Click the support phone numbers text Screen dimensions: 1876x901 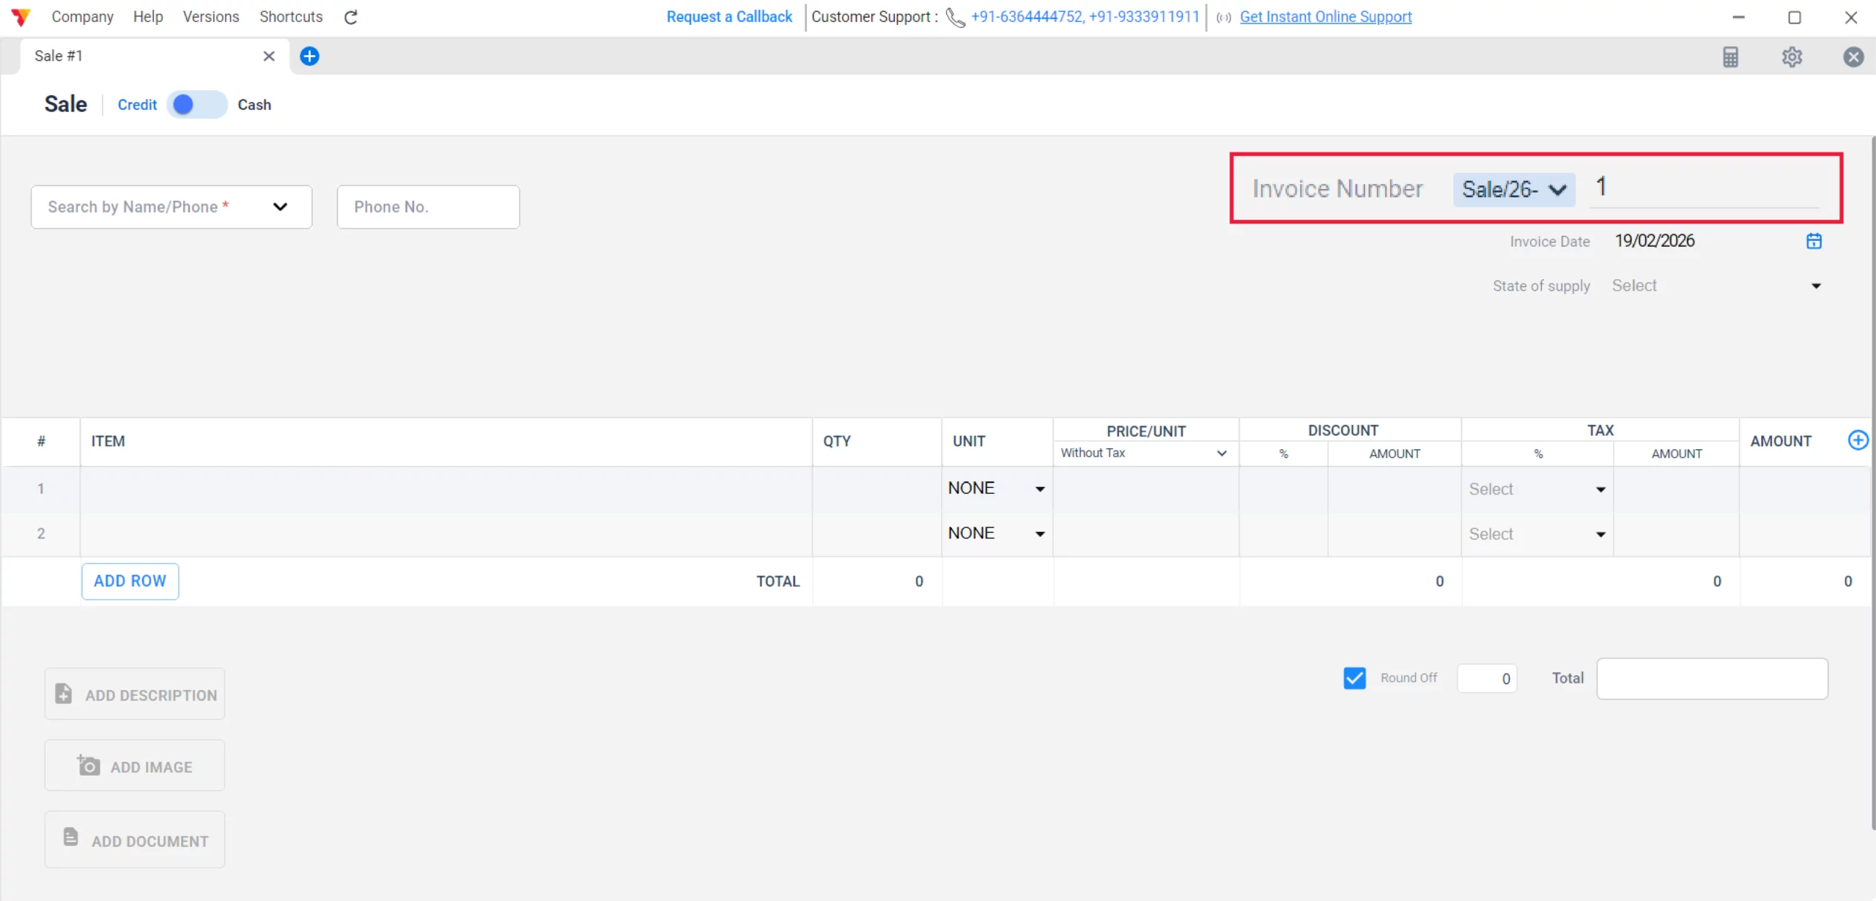click(1085, 17)
